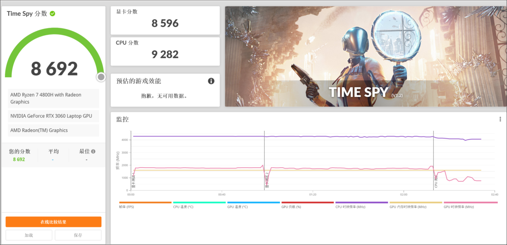This screenshot has width=507, height=245.
Task: Click the info icon next to 最佳
Action: pos(93,151)
